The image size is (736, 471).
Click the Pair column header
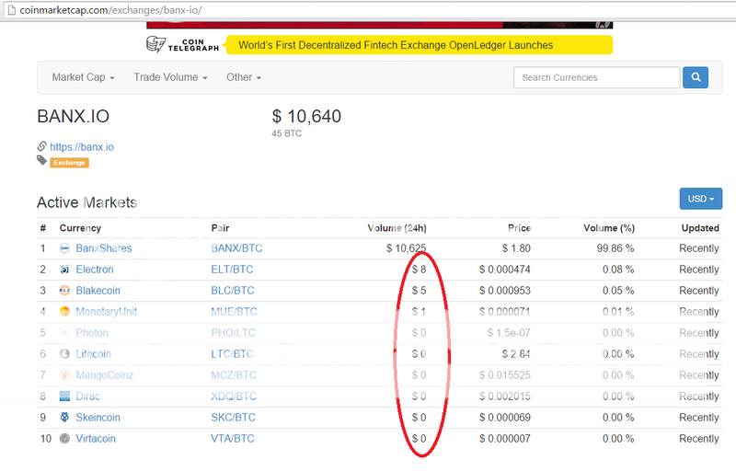pos(220,228)
